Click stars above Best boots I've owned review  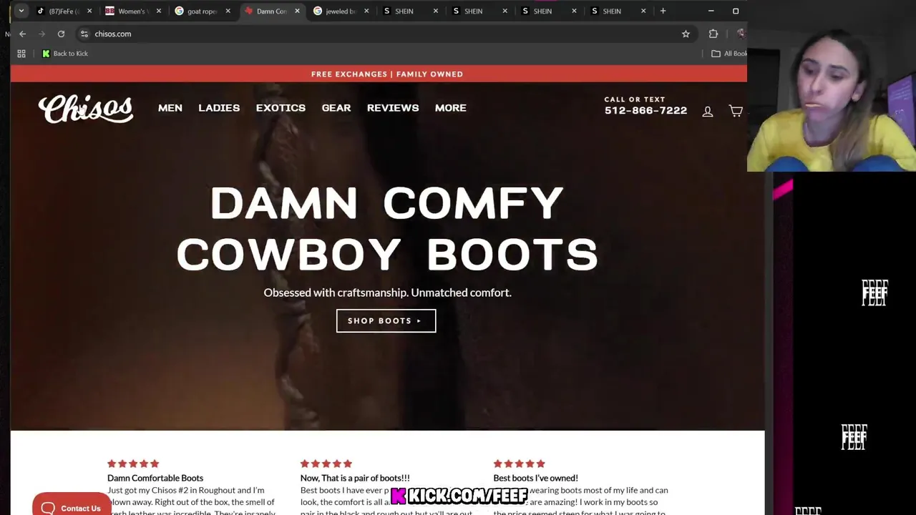click(519, 463)
